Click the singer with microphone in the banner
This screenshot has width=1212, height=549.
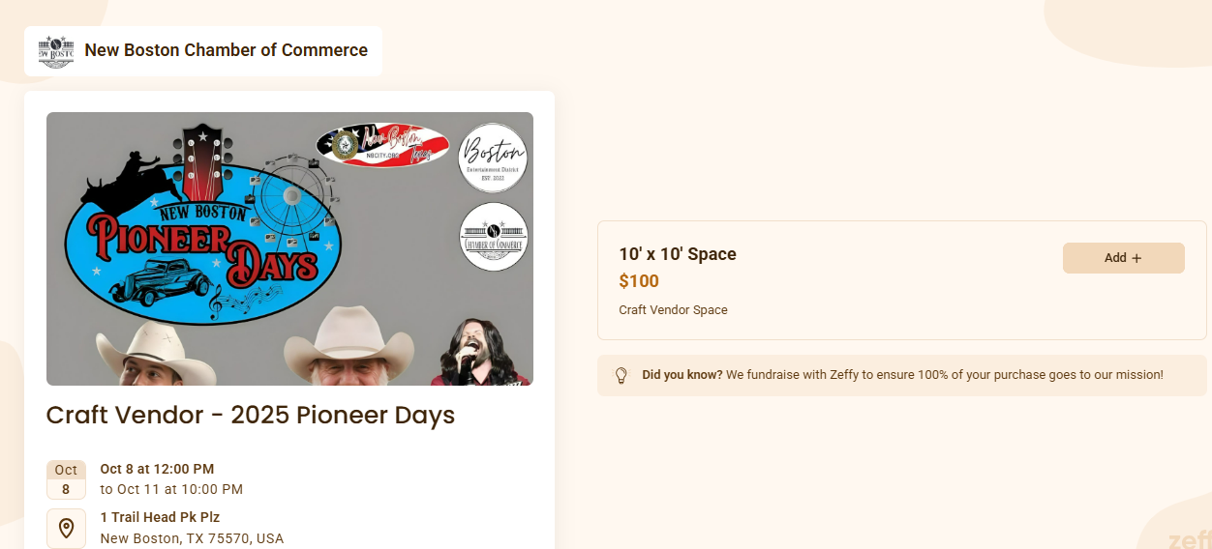(x=484, y=353)
